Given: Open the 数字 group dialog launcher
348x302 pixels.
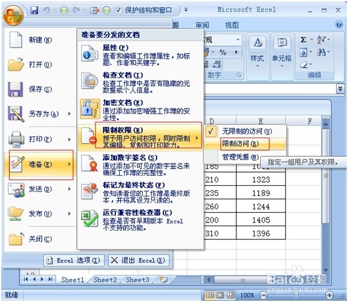Looking at the screenshot, I should pos(239,75).
